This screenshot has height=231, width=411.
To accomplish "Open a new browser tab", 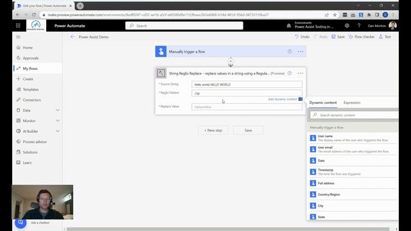I will point(80,6).
